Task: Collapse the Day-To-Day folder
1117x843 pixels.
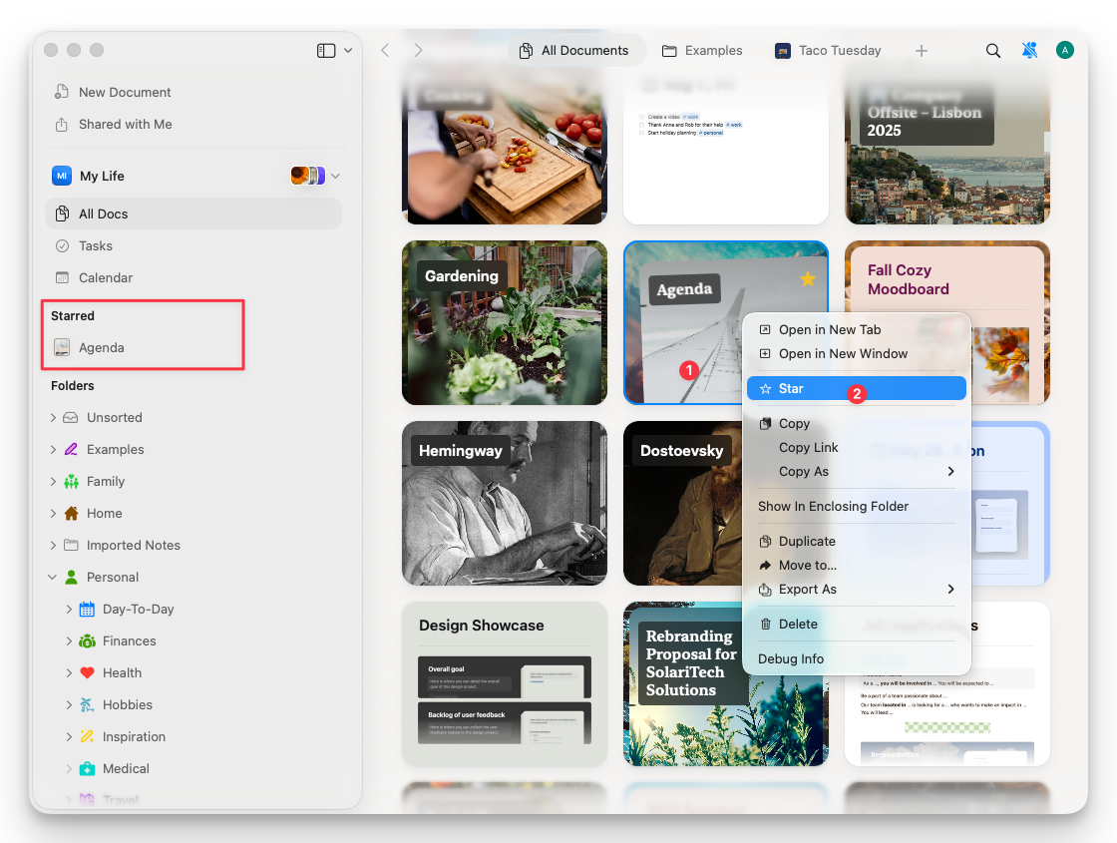Action: 71,609
